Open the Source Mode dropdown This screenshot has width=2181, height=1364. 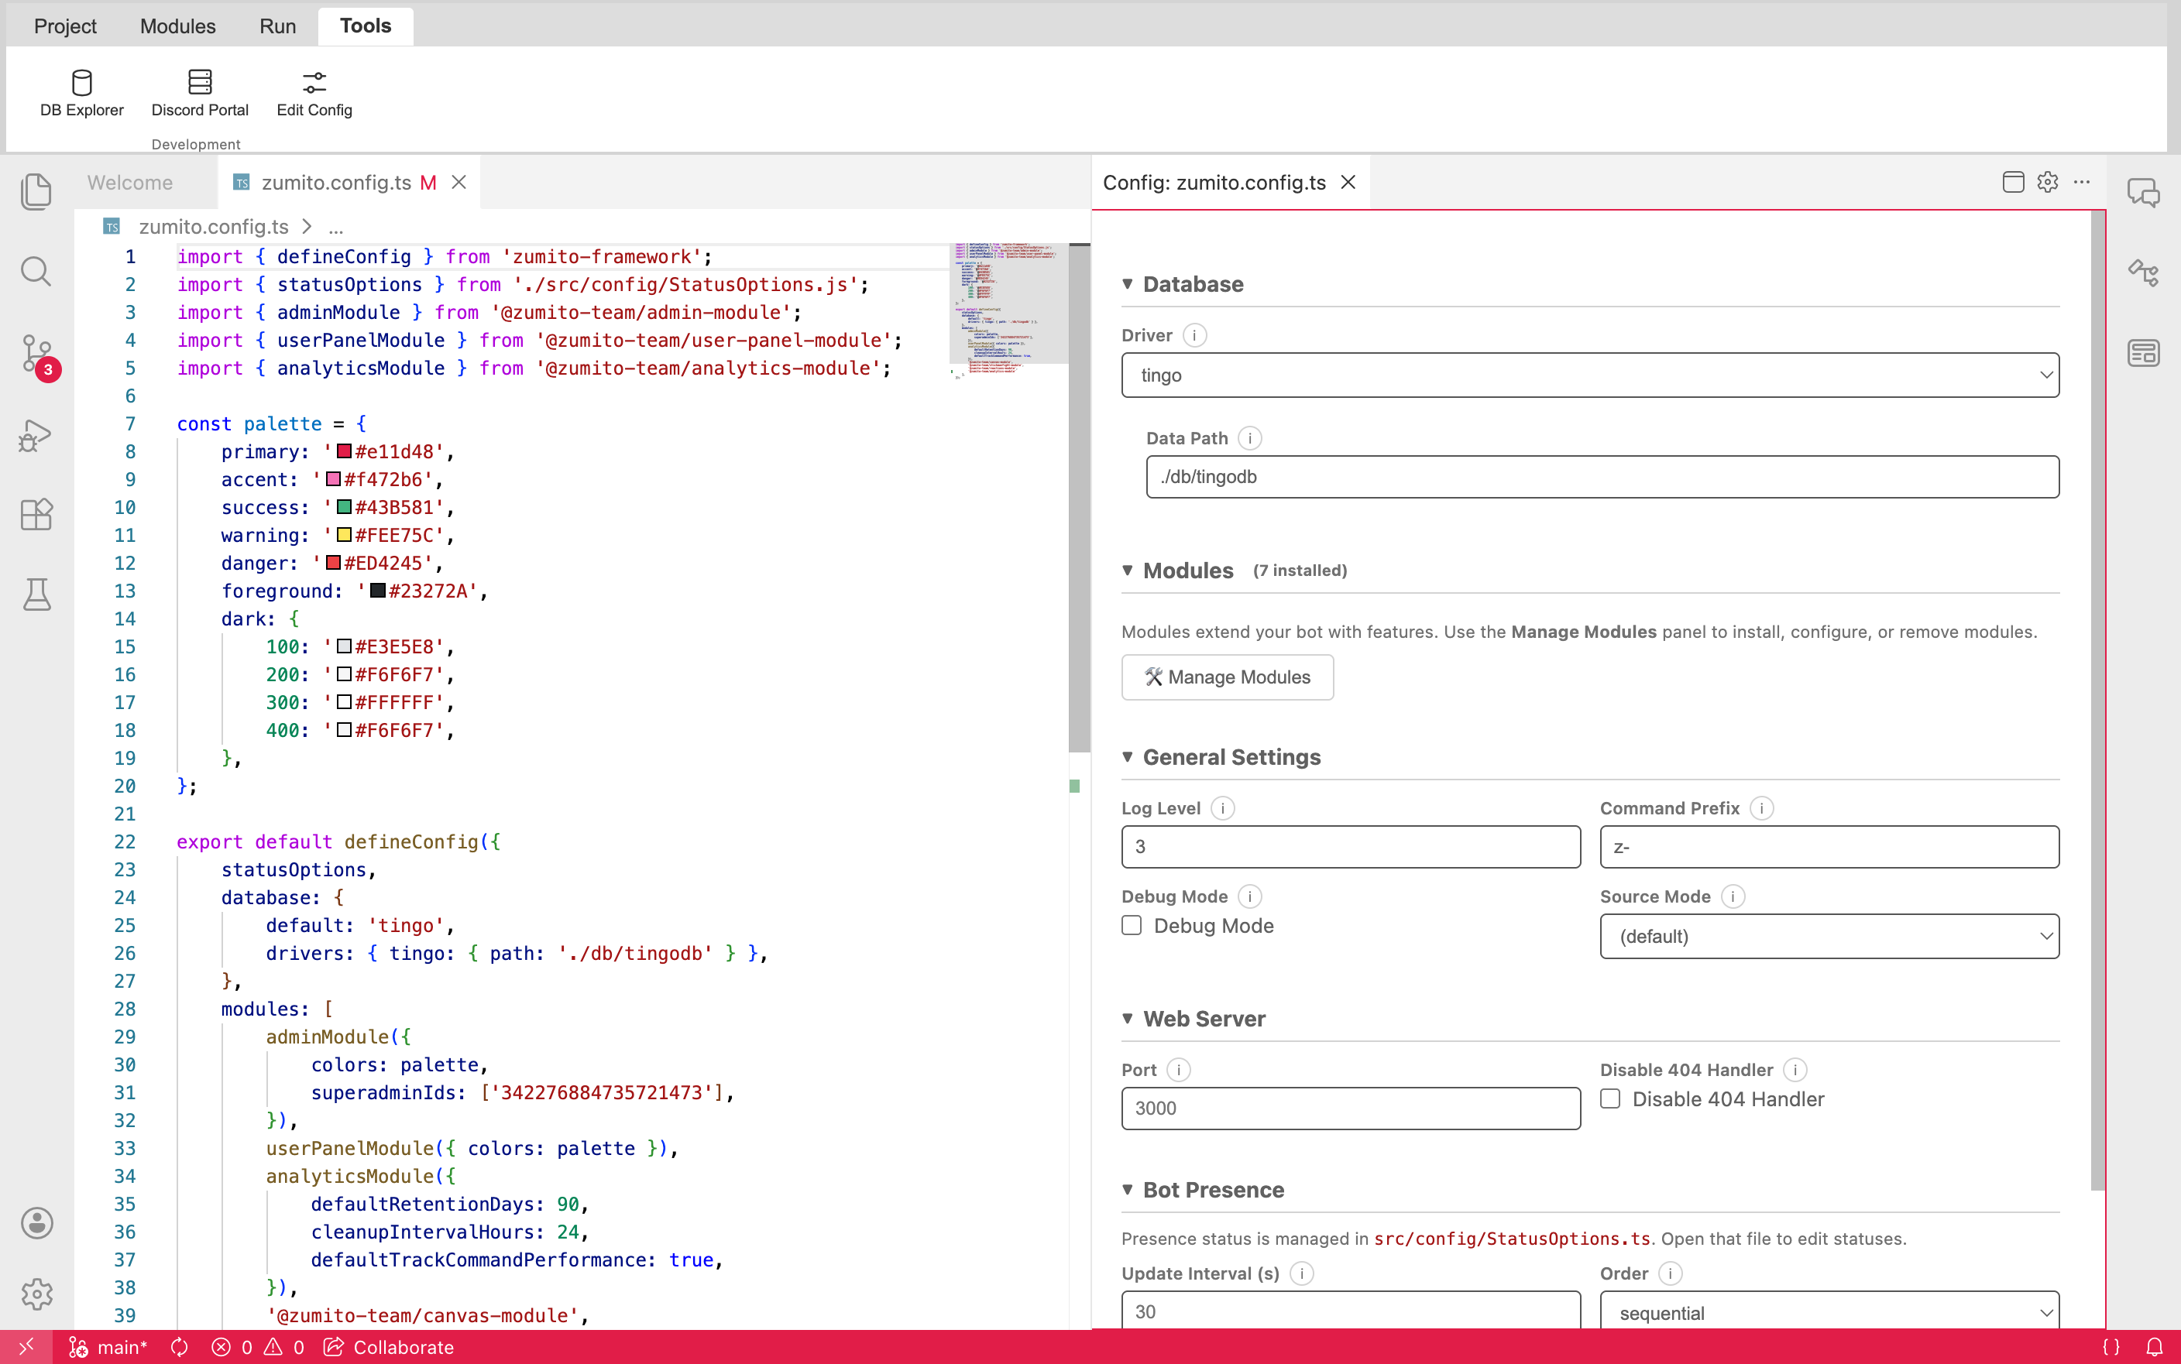coord(1829,937)
